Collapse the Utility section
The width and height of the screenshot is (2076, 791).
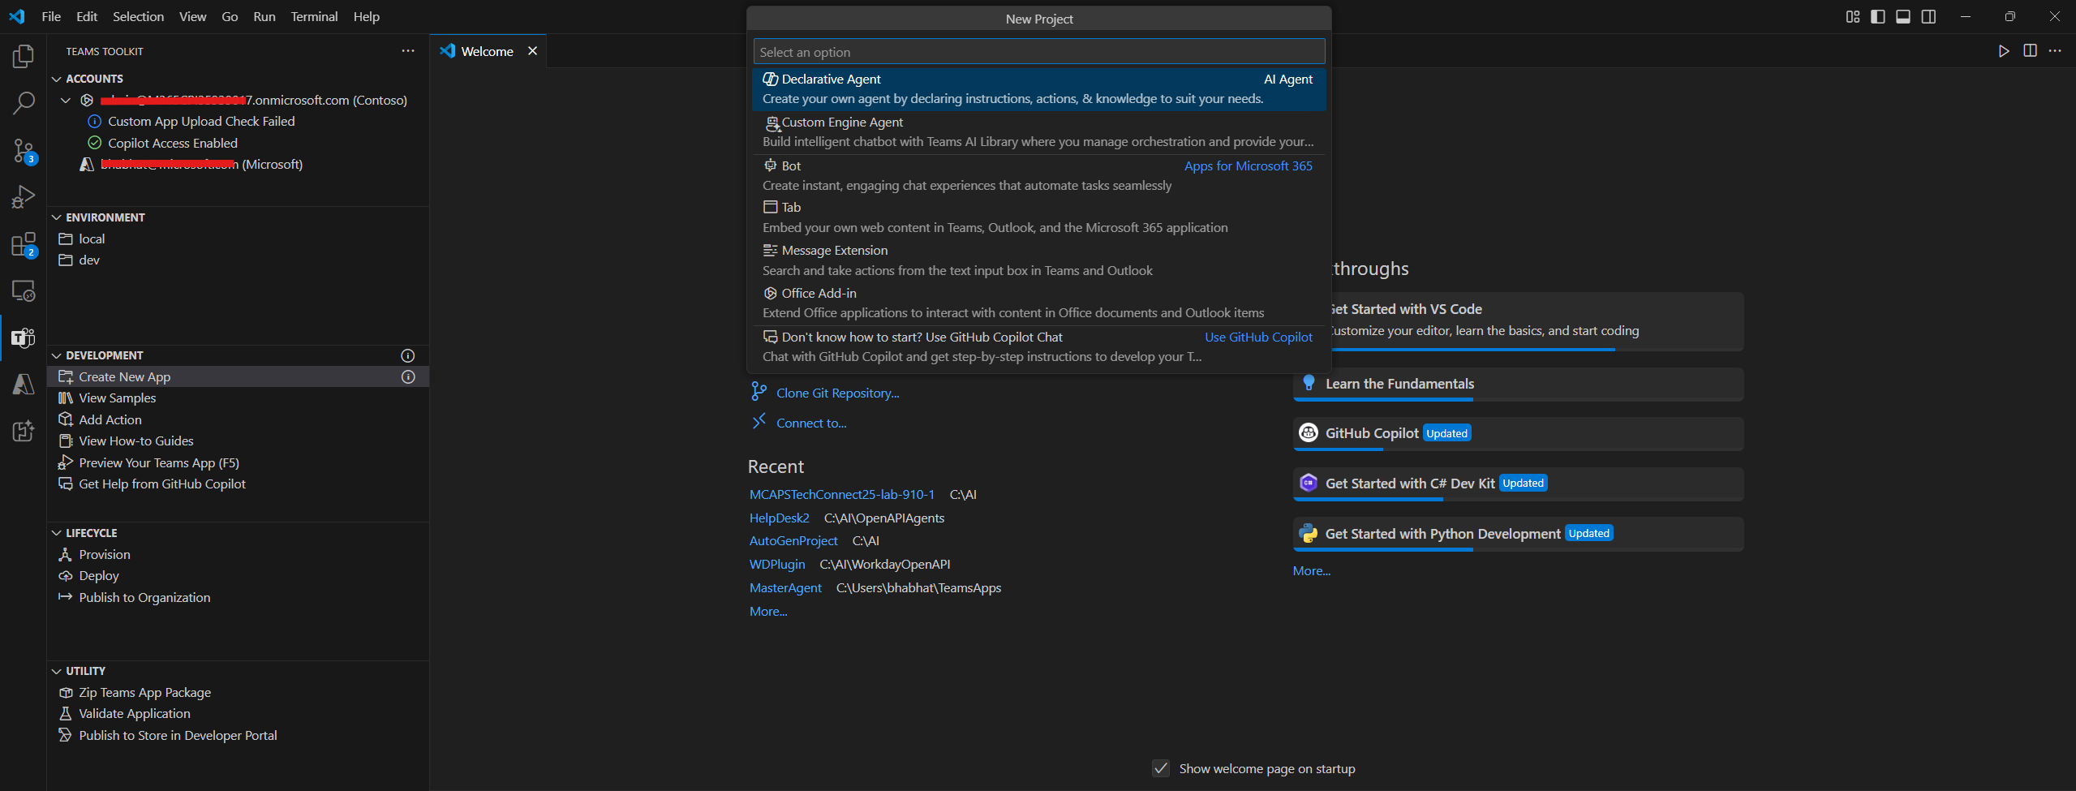pyautogui.click(x=57, y=671)
